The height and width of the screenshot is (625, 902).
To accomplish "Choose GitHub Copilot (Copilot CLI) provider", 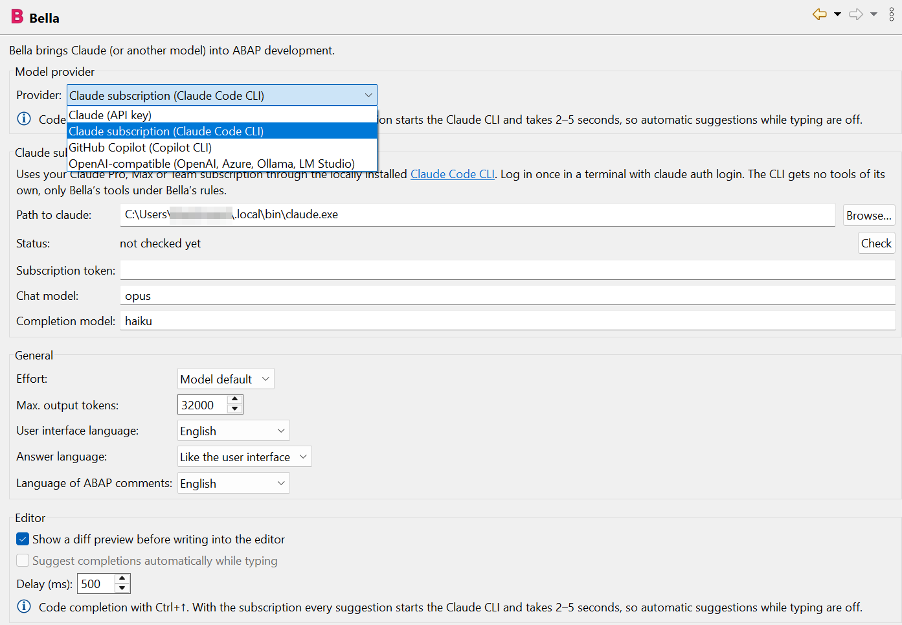I will click(222, 147).
